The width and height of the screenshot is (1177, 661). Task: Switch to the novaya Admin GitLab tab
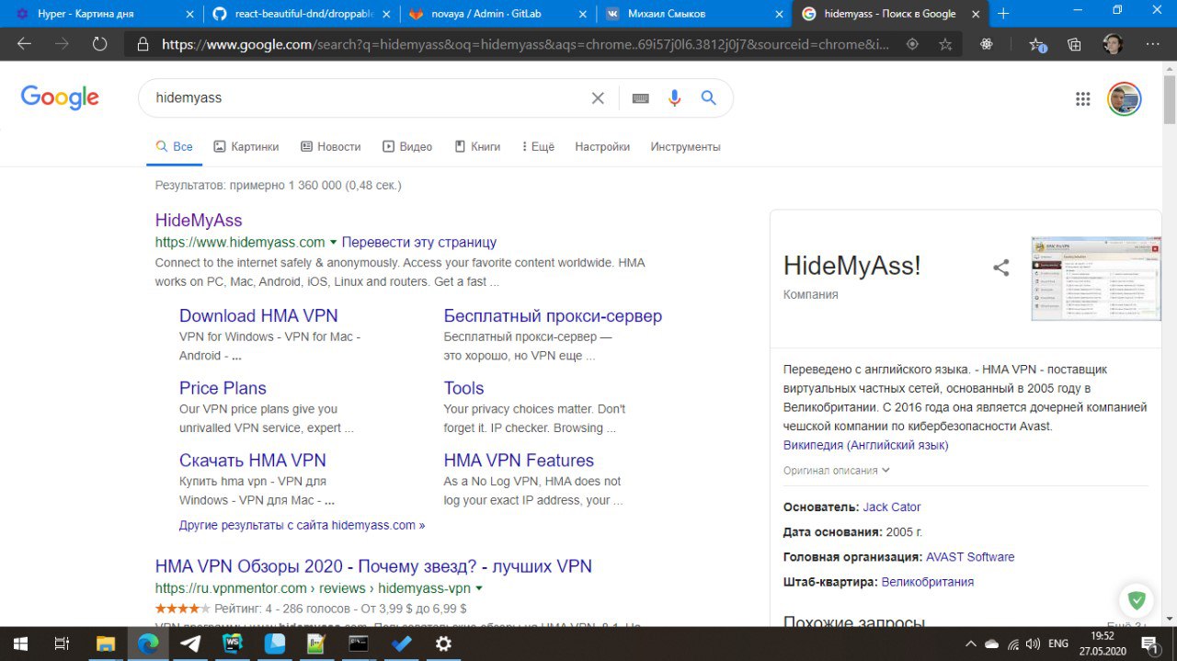[498, 14]
